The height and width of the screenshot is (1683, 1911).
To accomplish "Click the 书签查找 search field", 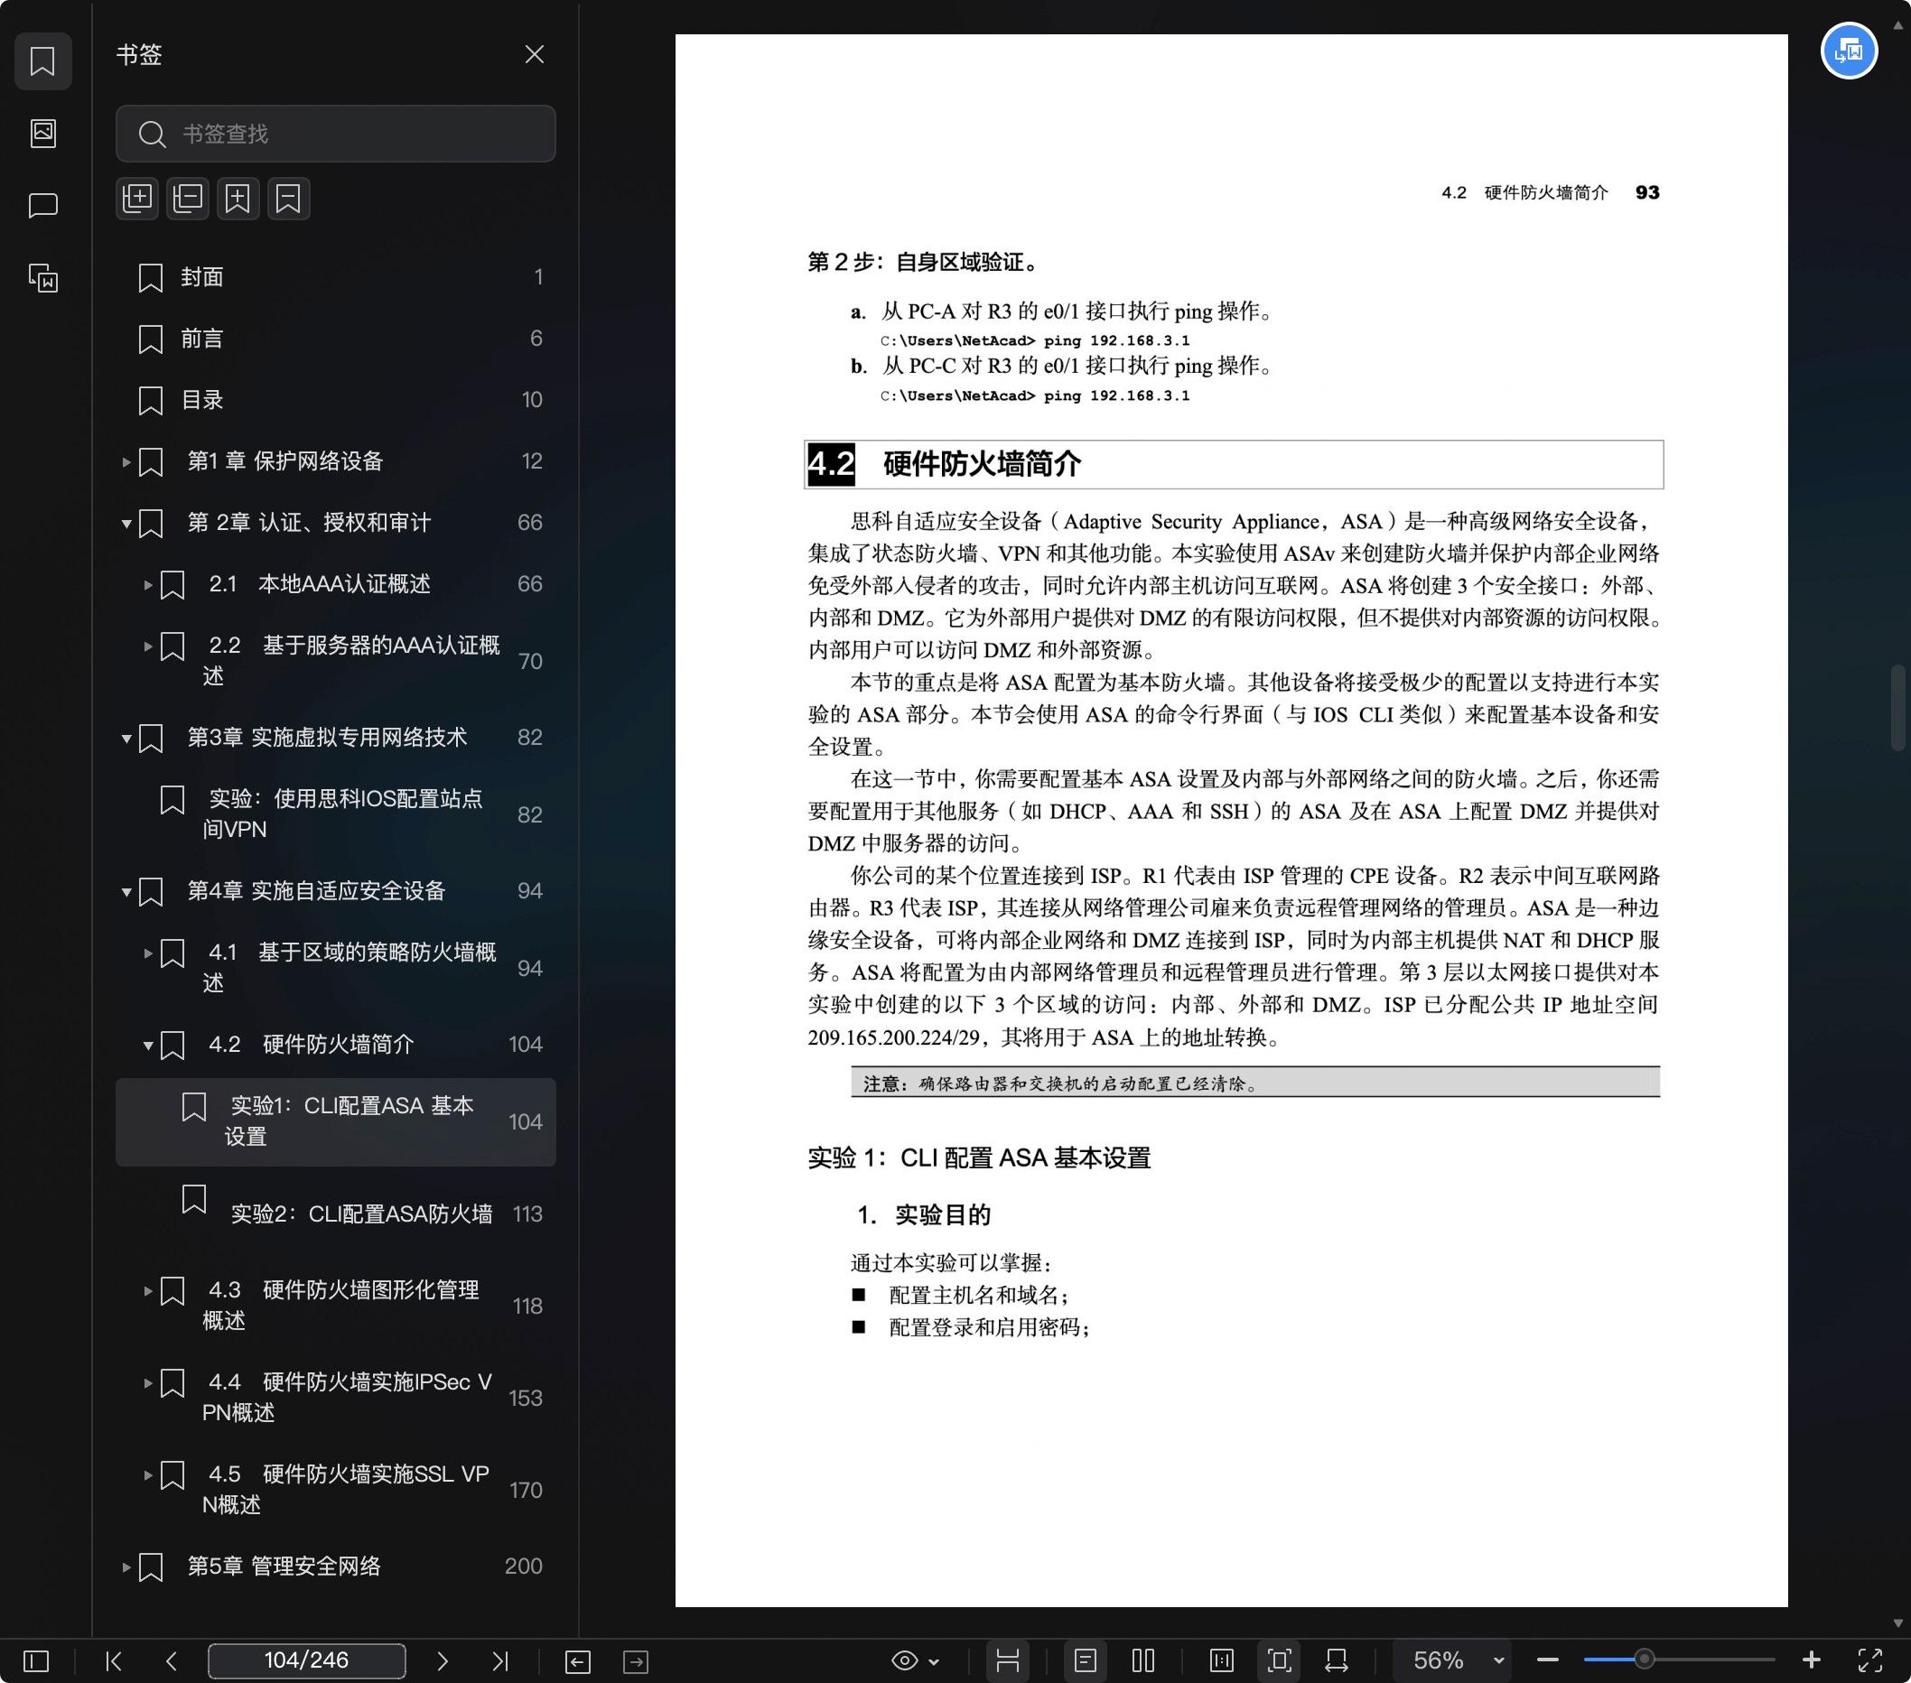I will click(x=336, y=134).
